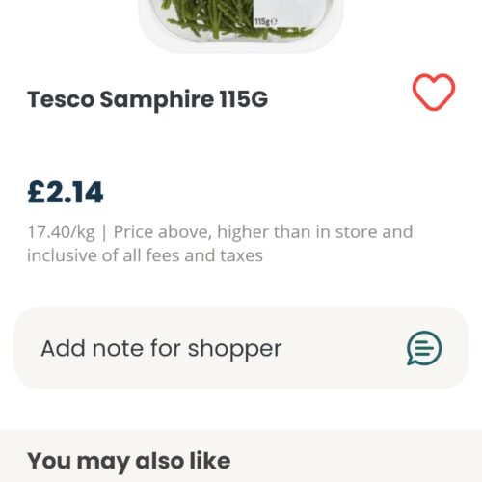Click 'Price above, higher than in store' notice
The image size is (482, 482).
pos(263,232)
